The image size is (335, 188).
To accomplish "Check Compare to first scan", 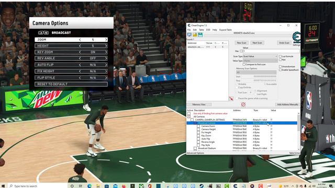I will (x=244, y=64).
